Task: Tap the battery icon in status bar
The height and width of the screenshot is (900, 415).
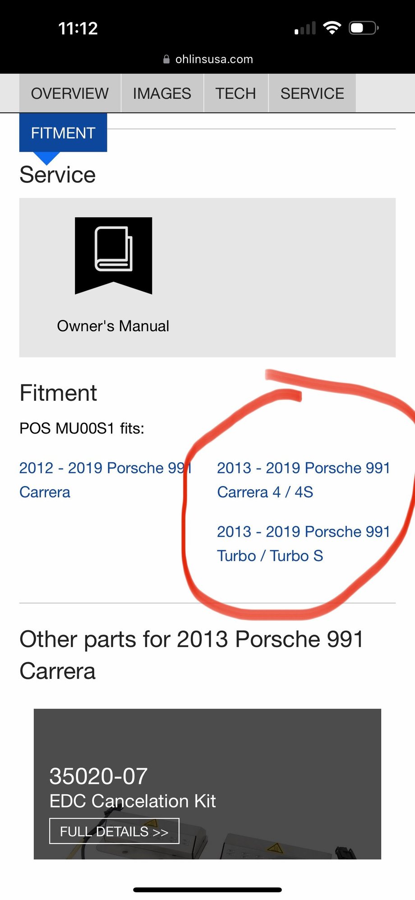Action: [x=363, y=28]
